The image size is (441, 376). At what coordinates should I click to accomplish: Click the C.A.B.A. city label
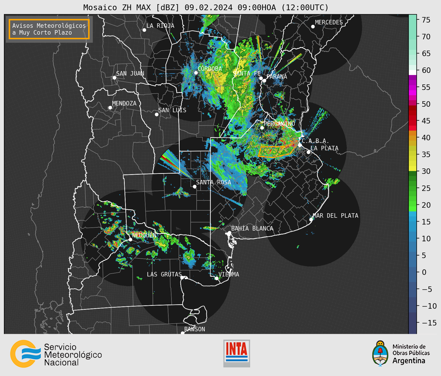point(316,141)
